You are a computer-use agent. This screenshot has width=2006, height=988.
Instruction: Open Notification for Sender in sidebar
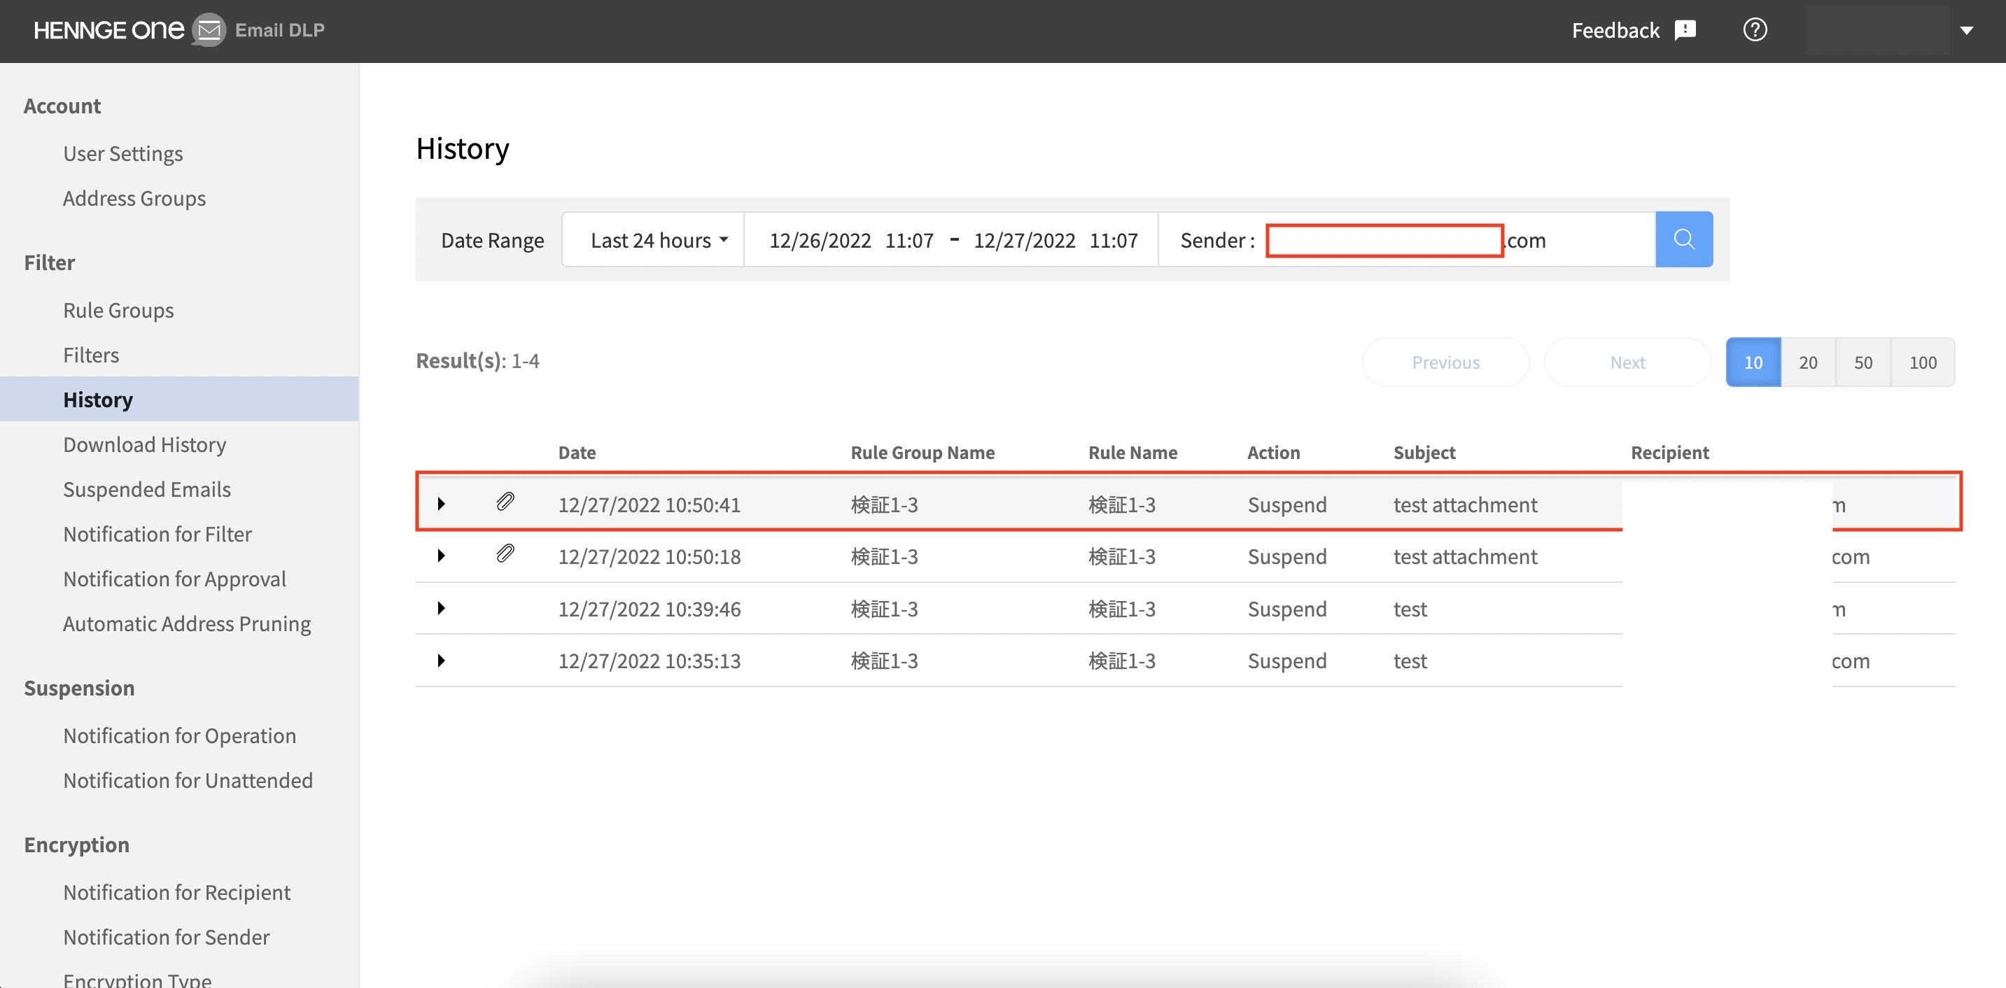point(166,937)
